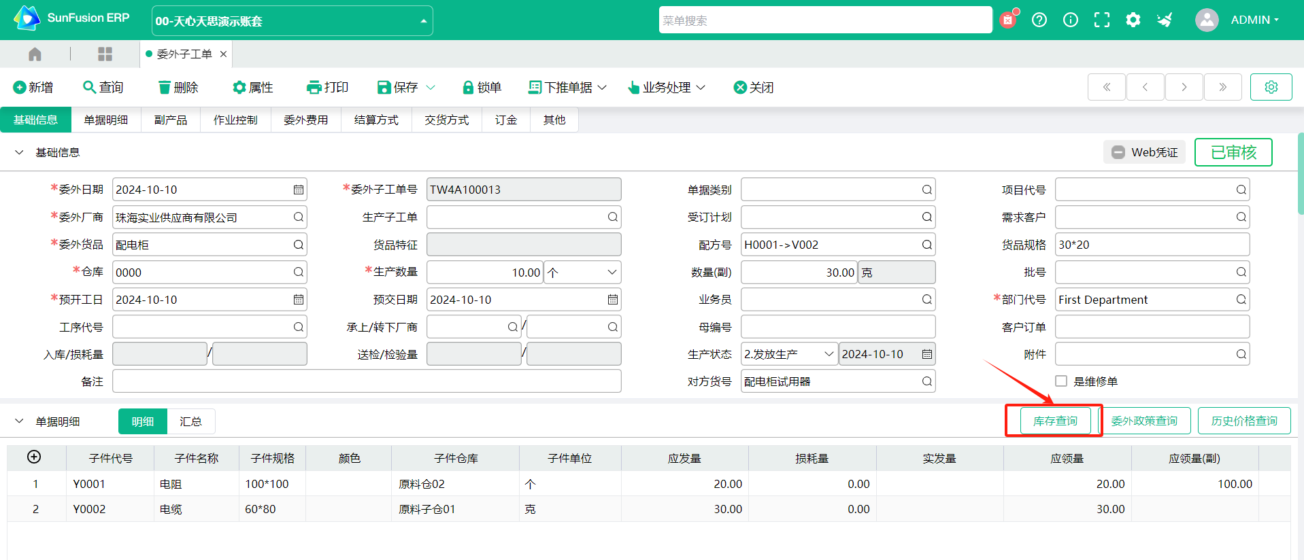Open 配方号 lookup search icon
This screenshot has width=1304, height=560.
click(927, 245)
